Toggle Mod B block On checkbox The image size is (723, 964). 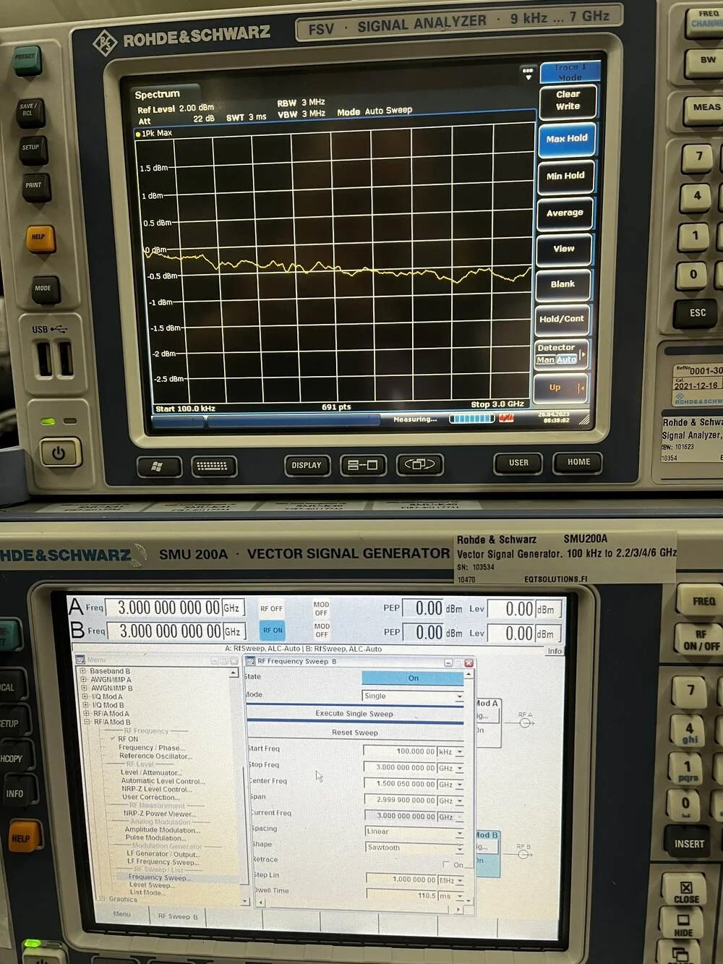pos(479,861)
